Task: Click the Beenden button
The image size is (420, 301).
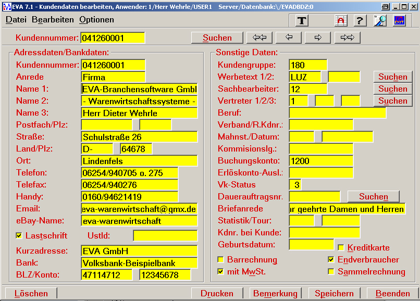Action: coord(392,294)
